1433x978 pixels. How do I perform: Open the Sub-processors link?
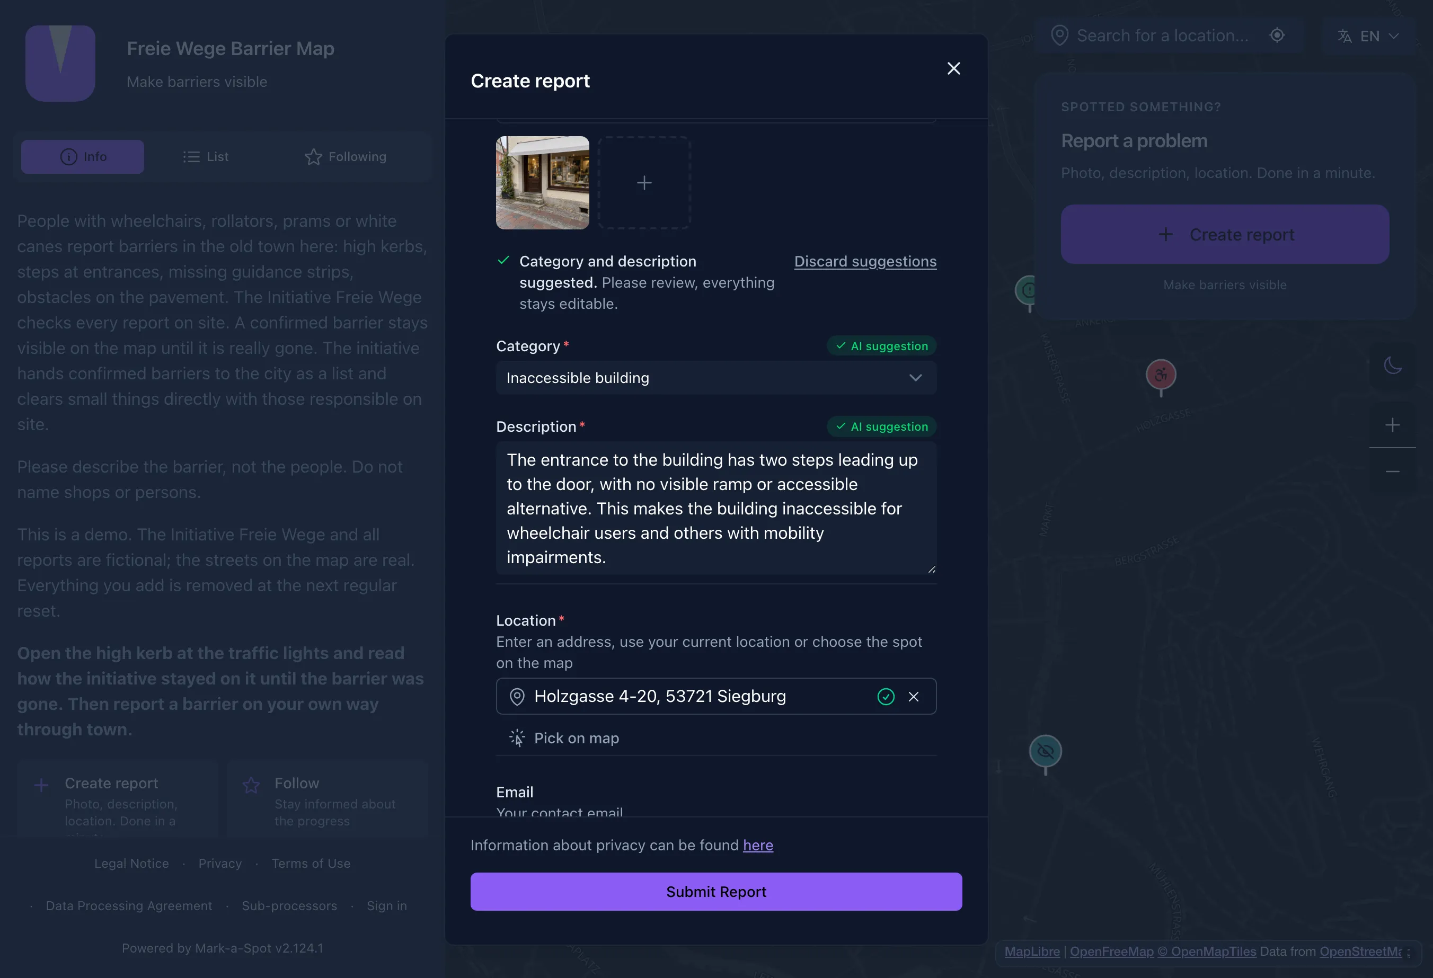coord(289,906)
